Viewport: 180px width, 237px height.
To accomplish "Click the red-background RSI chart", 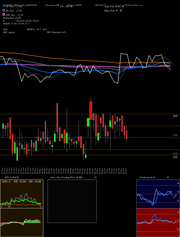I will click(158, 223).
